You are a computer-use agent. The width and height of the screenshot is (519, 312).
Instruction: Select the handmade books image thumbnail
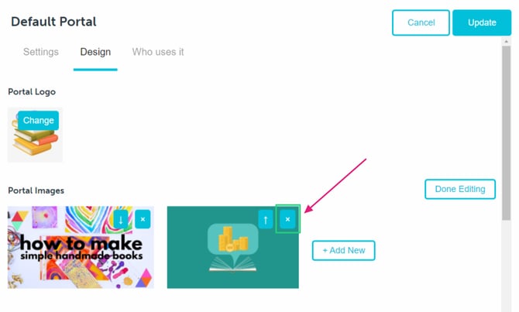pos(81,248)
